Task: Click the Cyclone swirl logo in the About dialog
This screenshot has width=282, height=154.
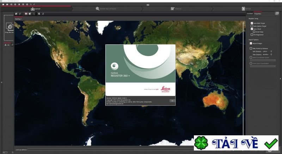Action: pyautogui.click(x=115, y=66)
